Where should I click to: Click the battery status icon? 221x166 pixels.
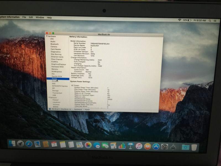tap(189, 20)
